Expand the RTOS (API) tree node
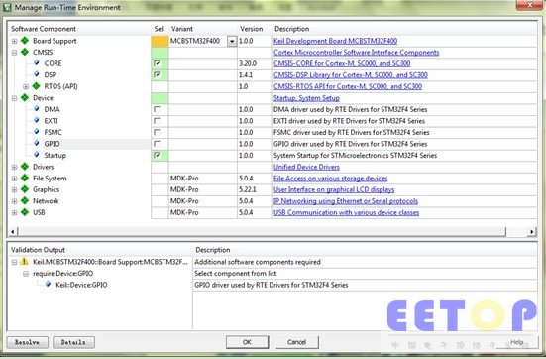This screenshot has width=546, height=359. tap(26, 86)
